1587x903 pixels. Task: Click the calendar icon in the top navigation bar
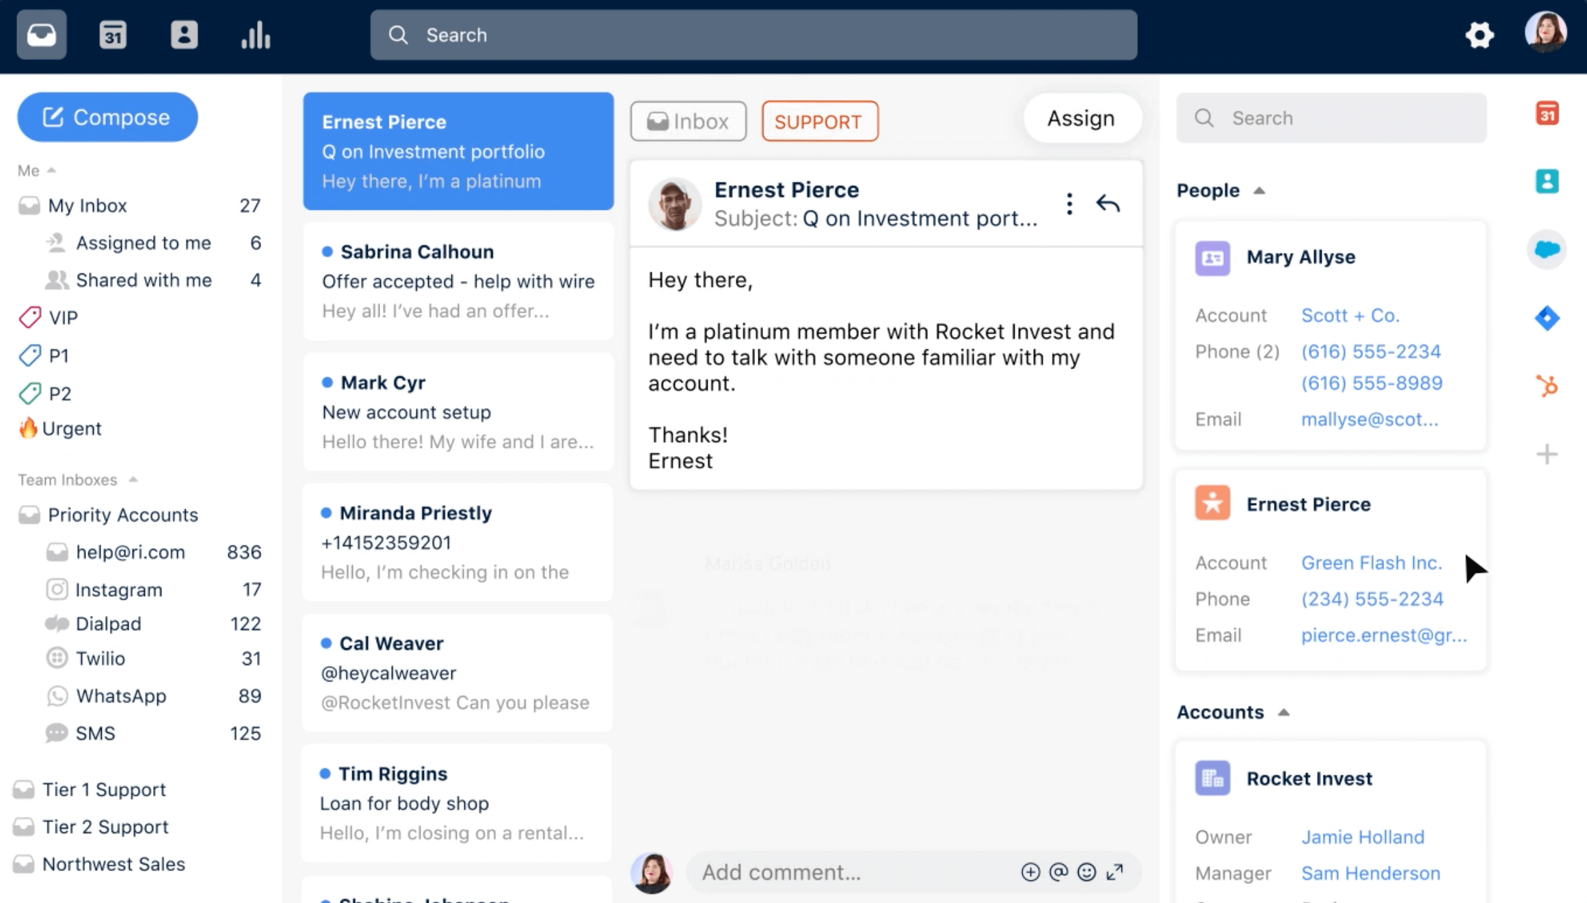[x=112, y=33]
